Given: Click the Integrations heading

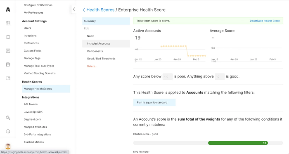Looking at the screenshot, I should click(31, 97).
